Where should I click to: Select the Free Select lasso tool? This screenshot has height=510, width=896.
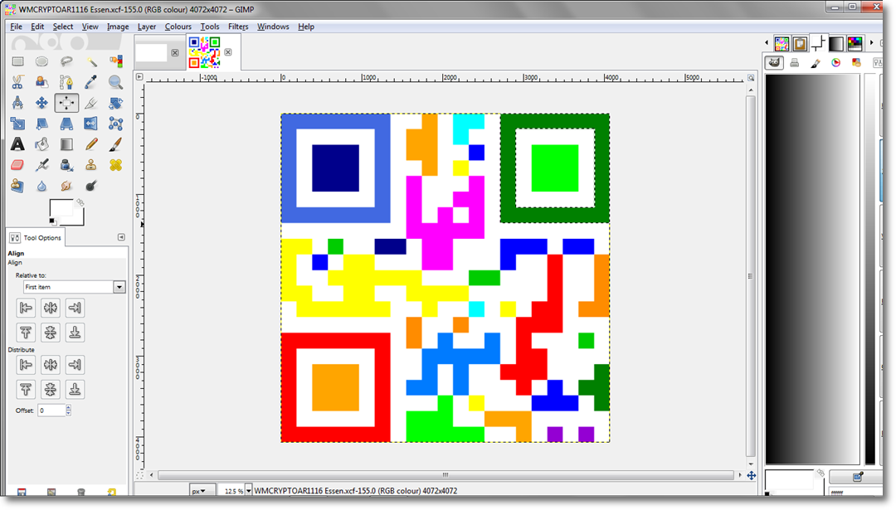click(66, 61)
